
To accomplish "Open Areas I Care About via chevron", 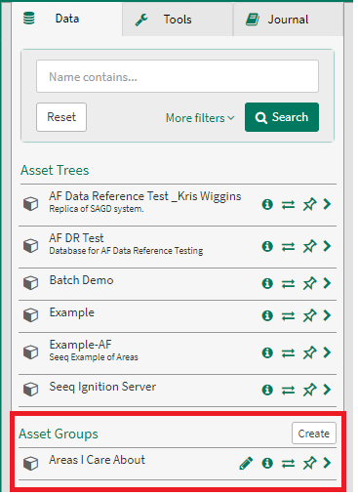I will 327,463.
